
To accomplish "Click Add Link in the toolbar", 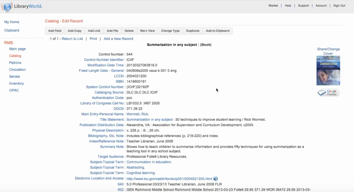I will click(94, 31).
